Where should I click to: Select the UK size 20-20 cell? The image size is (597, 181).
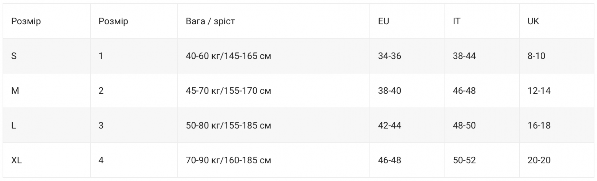[x=539, y=160]
